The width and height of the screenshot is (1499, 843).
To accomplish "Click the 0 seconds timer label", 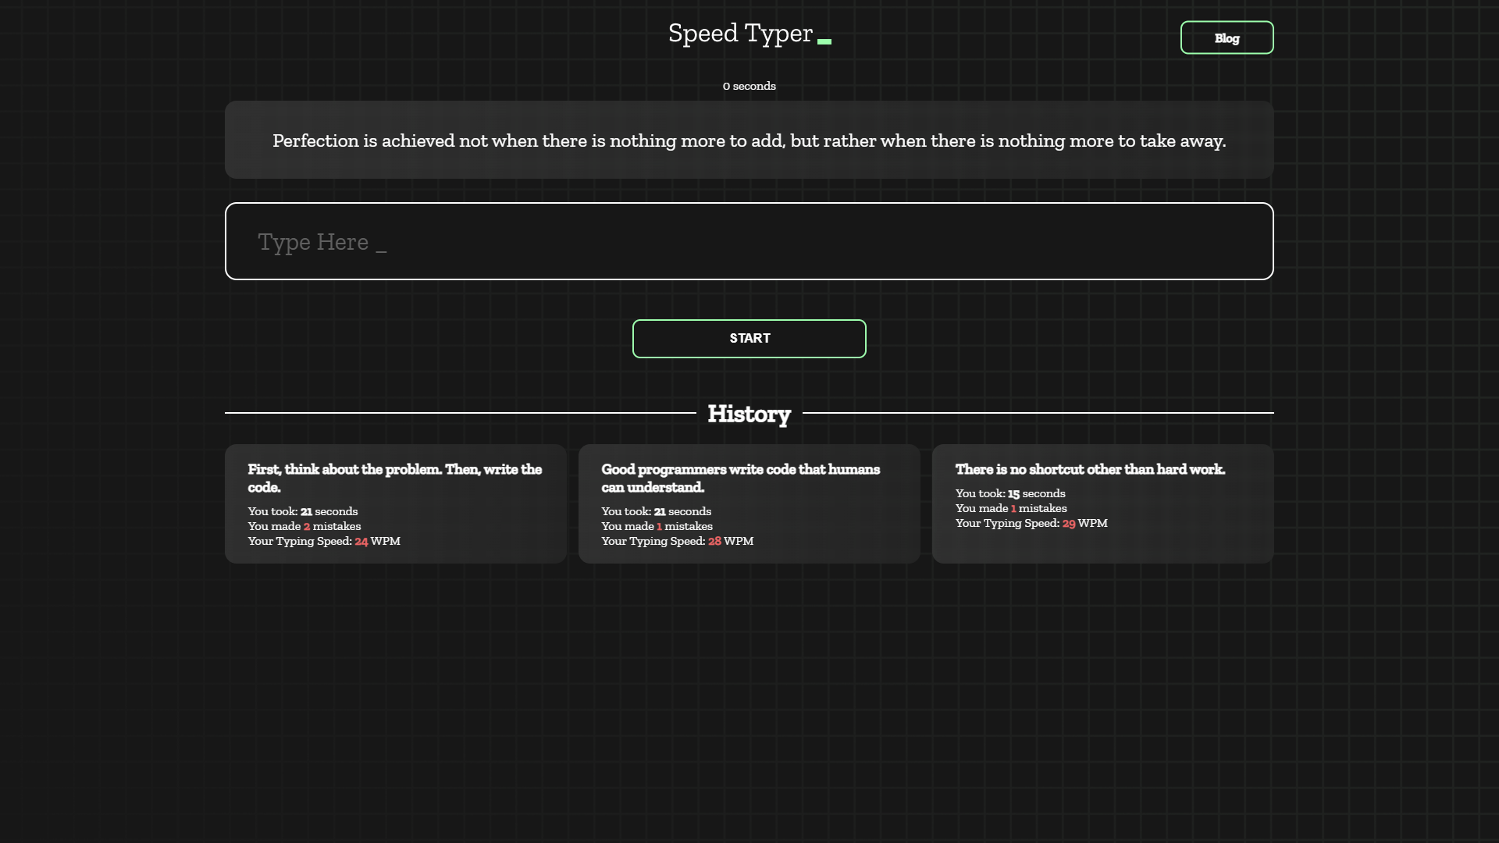I will [x=749, y=86].
